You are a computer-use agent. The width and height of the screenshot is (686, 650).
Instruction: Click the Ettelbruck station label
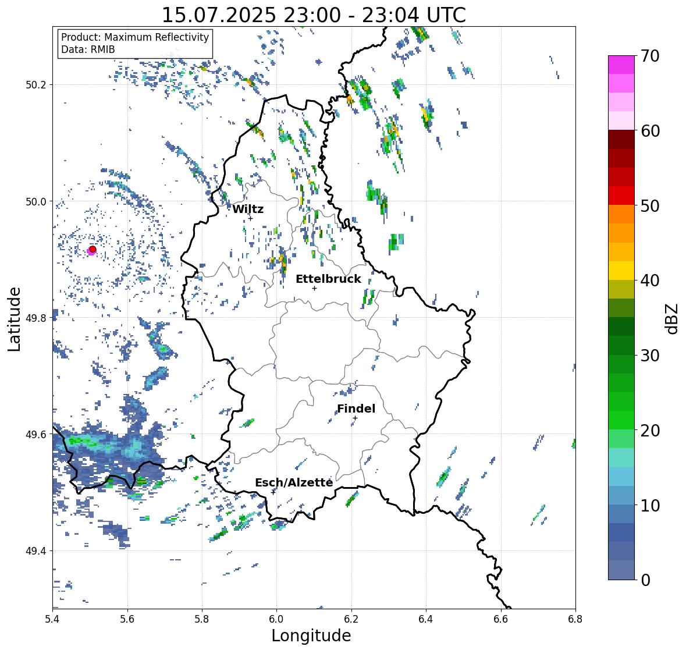click(328, 279)
